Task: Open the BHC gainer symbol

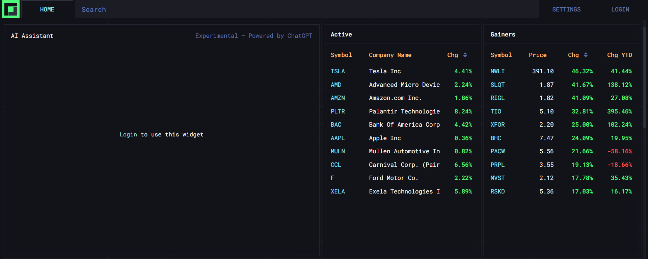Action: [x=496, y=138]
